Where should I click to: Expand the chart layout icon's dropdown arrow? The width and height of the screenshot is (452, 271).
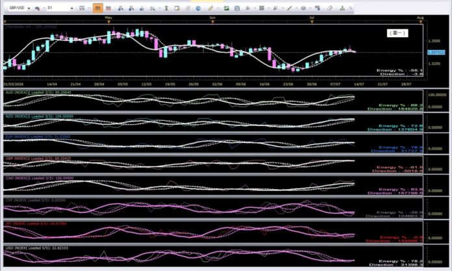coord(89,8)
